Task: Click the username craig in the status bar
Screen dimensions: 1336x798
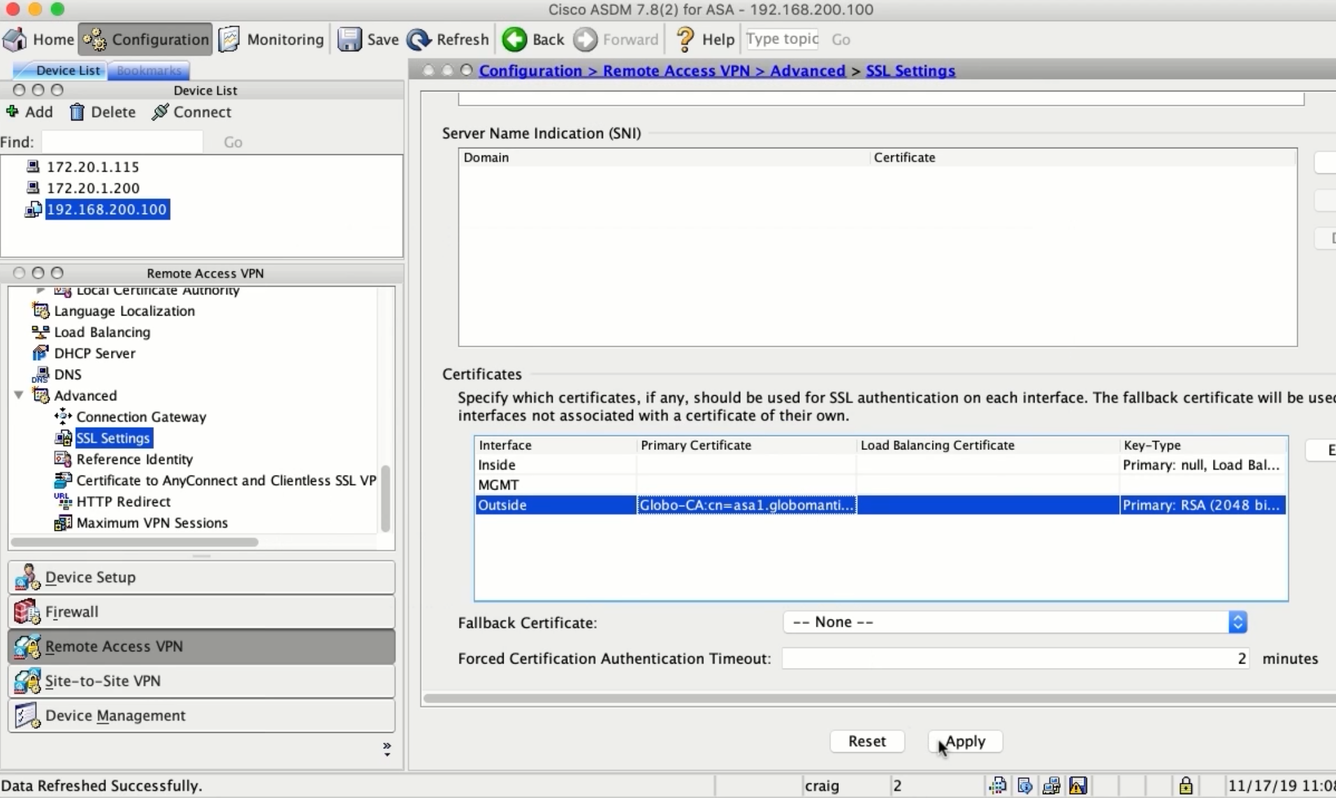Action: pos(822,785)
